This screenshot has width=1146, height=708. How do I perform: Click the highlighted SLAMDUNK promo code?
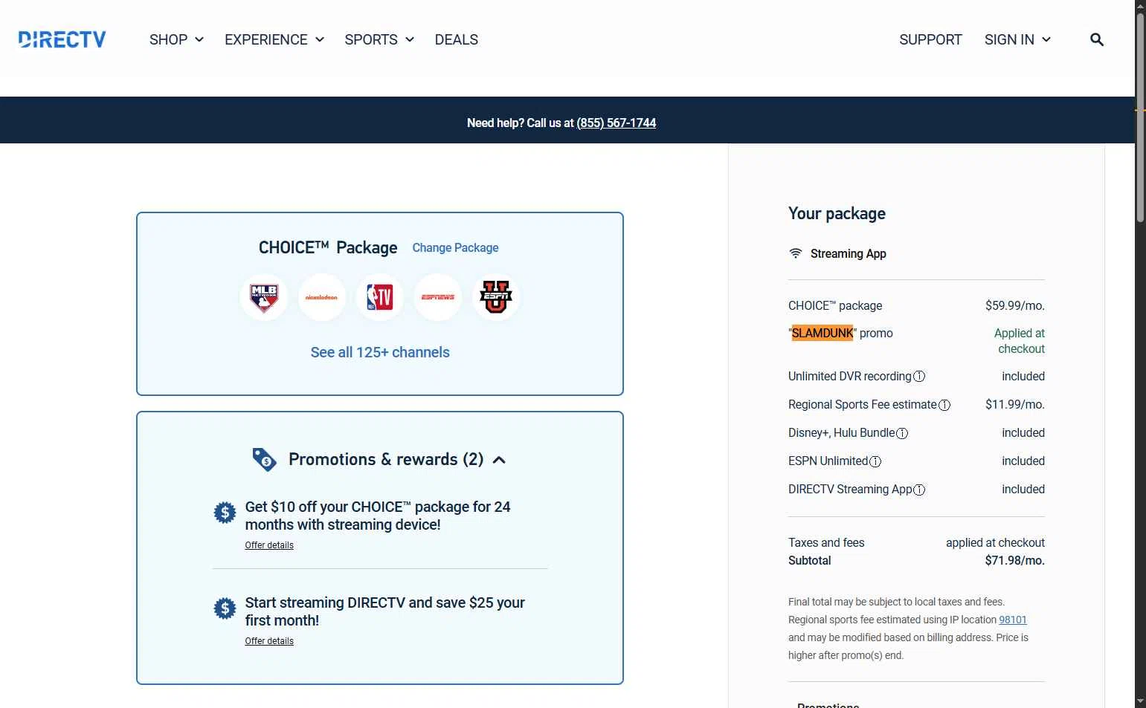pyautogui.click(x=823, y=333)
